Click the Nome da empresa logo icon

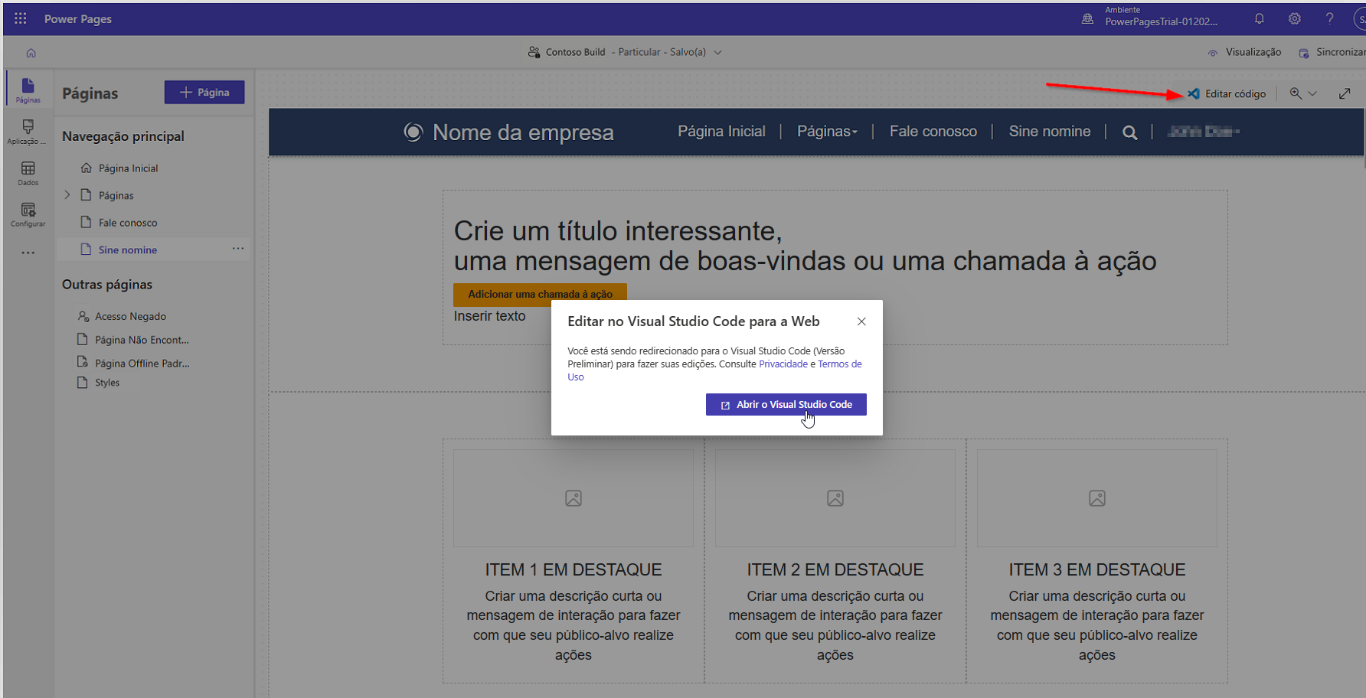413,132
